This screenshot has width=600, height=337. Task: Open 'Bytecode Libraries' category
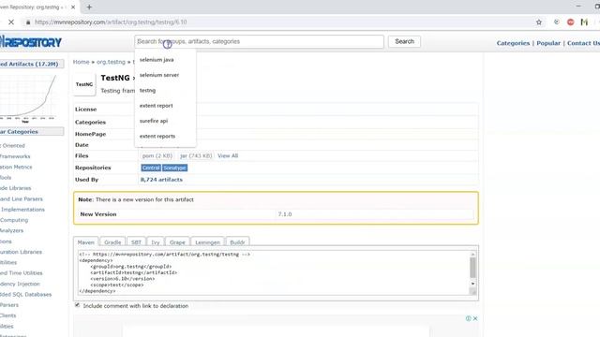click(x=16, y=188)
